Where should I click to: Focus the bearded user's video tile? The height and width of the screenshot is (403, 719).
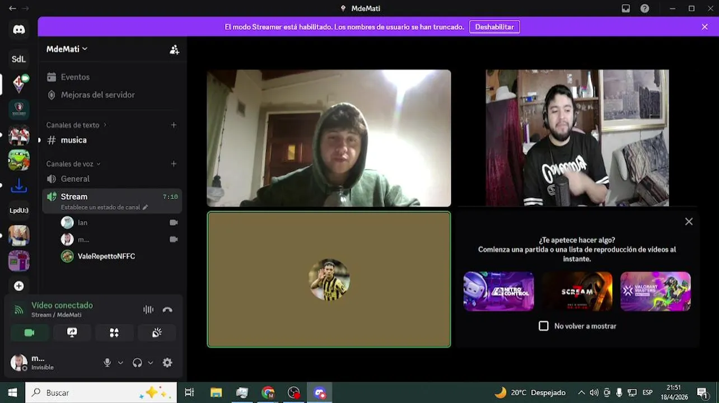tap(577, 138)
